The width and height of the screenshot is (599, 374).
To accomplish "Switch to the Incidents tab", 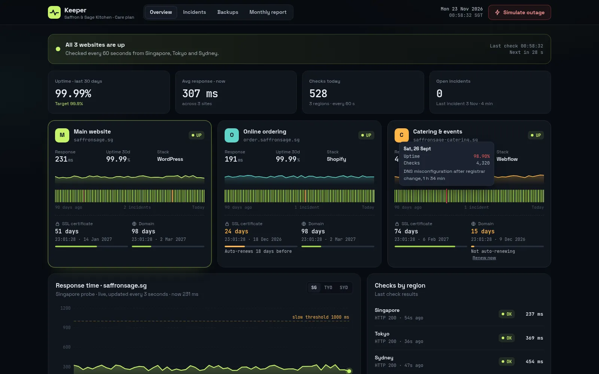I will [x=194, y=12].
